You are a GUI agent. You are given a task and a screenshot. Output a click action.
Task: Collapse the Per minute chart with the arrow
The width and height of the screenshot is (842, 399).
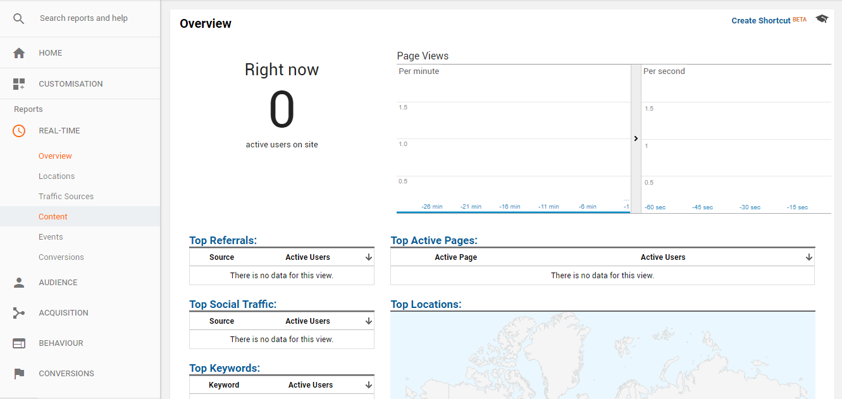coord(636,138)
